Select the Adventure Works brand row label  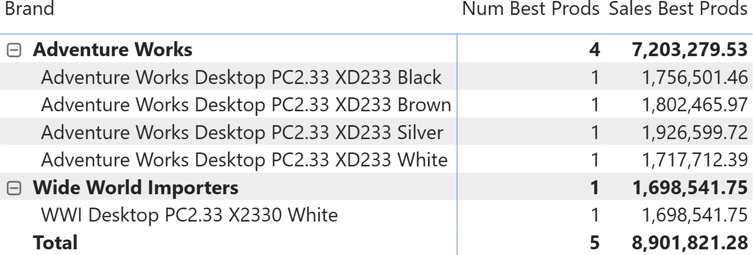[x=112, y=50]
